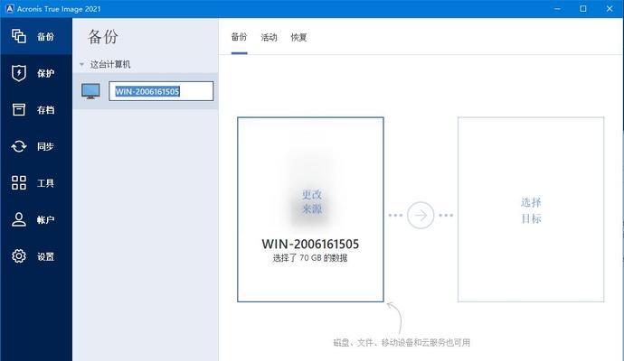Image resolution: width=624 pixels, height=361 pixels.
Task: Open the 设置 settings gear icon
Action: (19, 256)
